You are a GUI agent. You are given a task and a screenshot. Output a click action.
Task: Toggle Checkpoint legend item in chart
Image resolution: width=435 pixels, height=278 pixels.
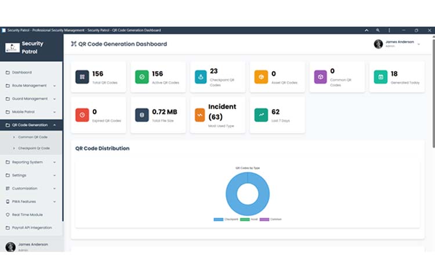(x=224, y=220)
